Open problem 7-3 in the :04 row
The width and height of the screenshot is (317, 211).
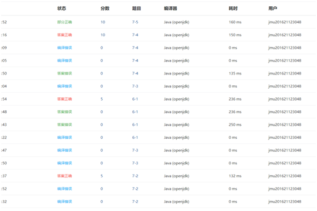click(135, 86)
